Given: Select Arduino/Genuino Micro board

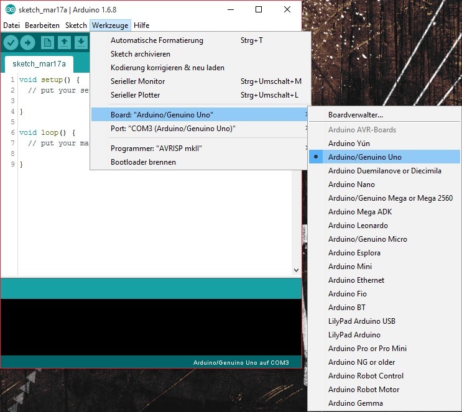Looking at the screenshot, I should 384,239.
